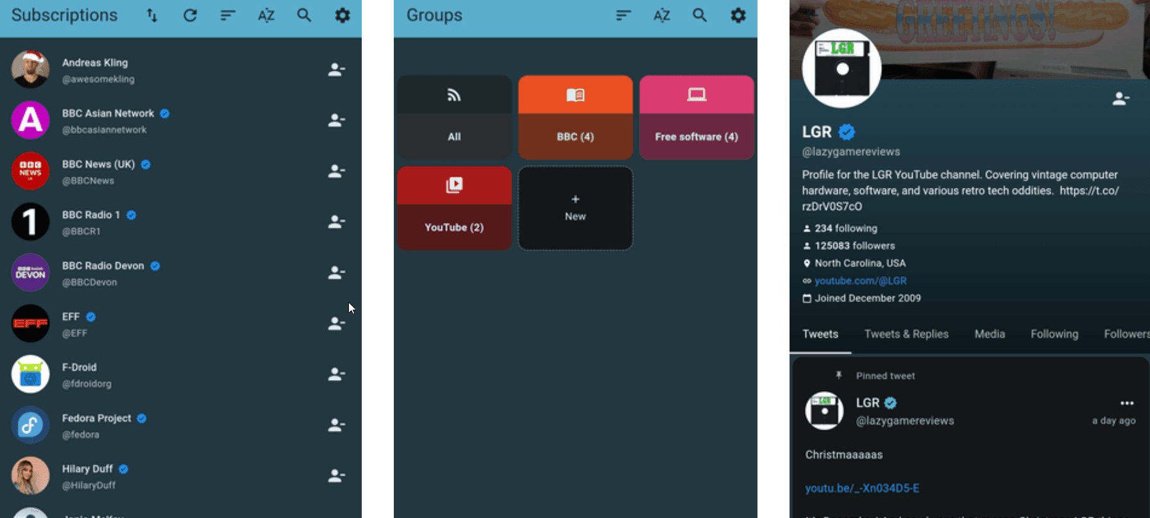Viewport: 1150px width, 518px height.
Task: Unsubscribe from BBC Radio 1
Action: [x=337, y=222]
